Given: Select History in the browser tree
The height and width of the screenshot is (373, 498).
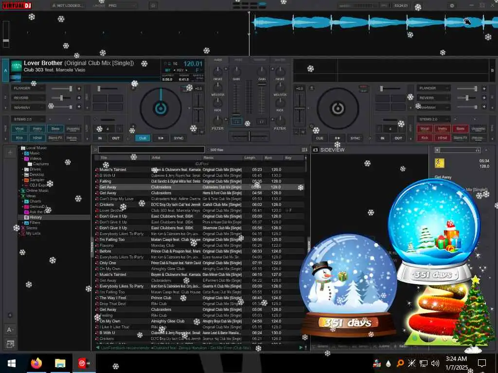Looking at the screenshot, I should pos(36,217).
